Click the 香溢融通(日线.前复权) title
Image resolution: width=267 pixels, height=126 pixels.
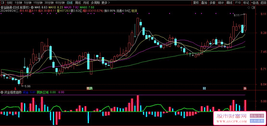point(15,7)
